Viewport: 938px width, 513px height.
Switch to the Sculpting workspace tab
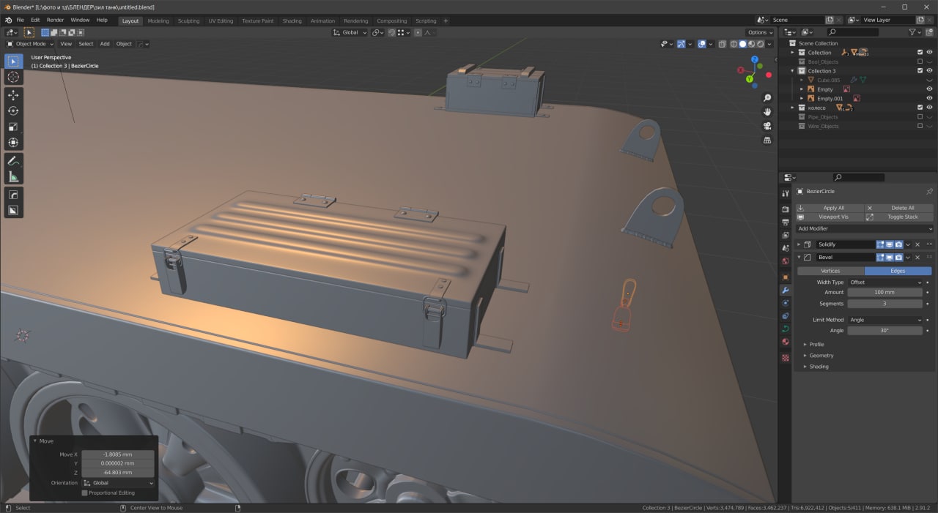(x=188, y=20)
